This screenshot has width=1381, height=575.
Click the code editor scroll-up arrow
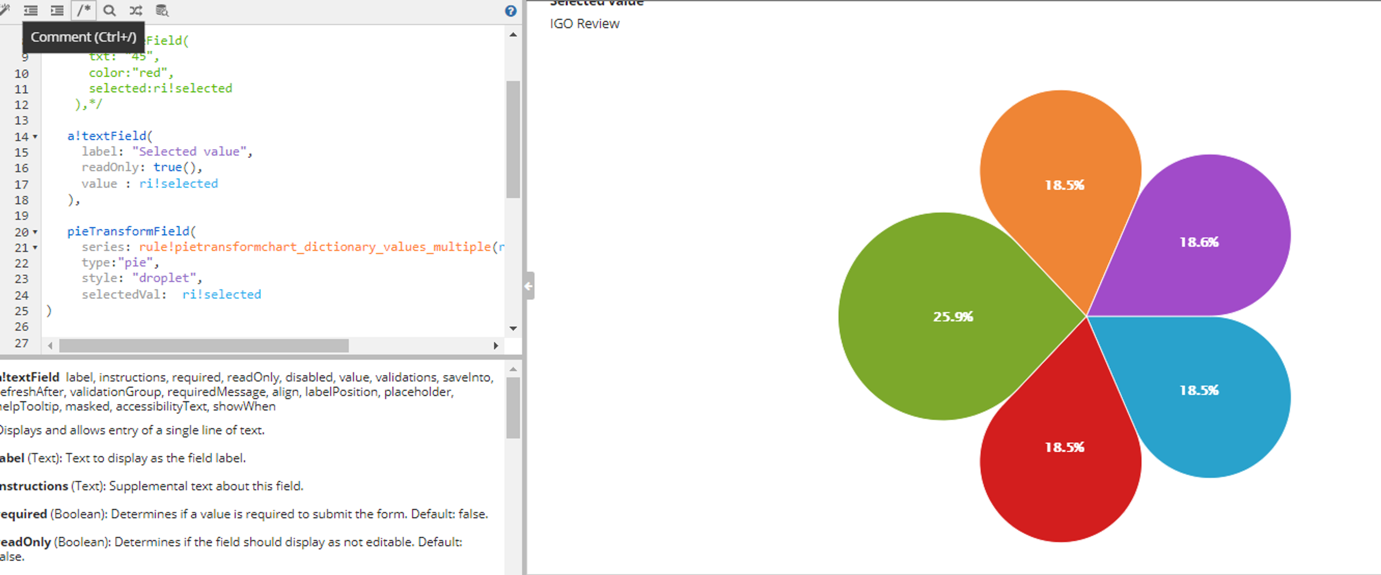[x=513, y=35]
